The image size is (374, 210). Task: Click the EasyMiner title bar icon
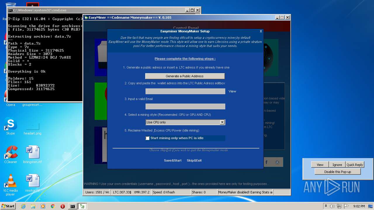pos(86,17)
